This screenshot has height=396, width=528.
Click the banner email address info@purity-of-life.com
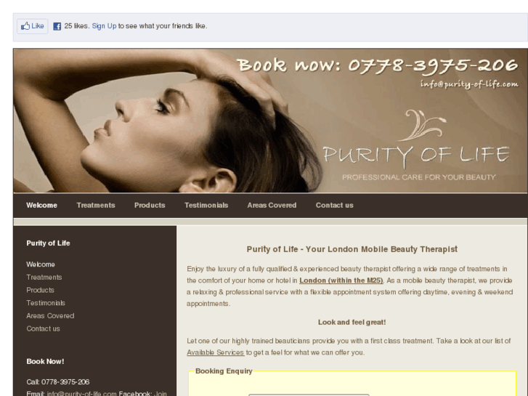tap(469, 84)
